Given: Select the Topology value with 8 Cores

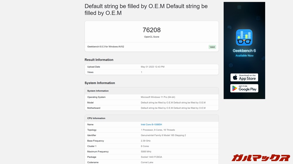Looking at the screenshot, I should tap(158, 130).
